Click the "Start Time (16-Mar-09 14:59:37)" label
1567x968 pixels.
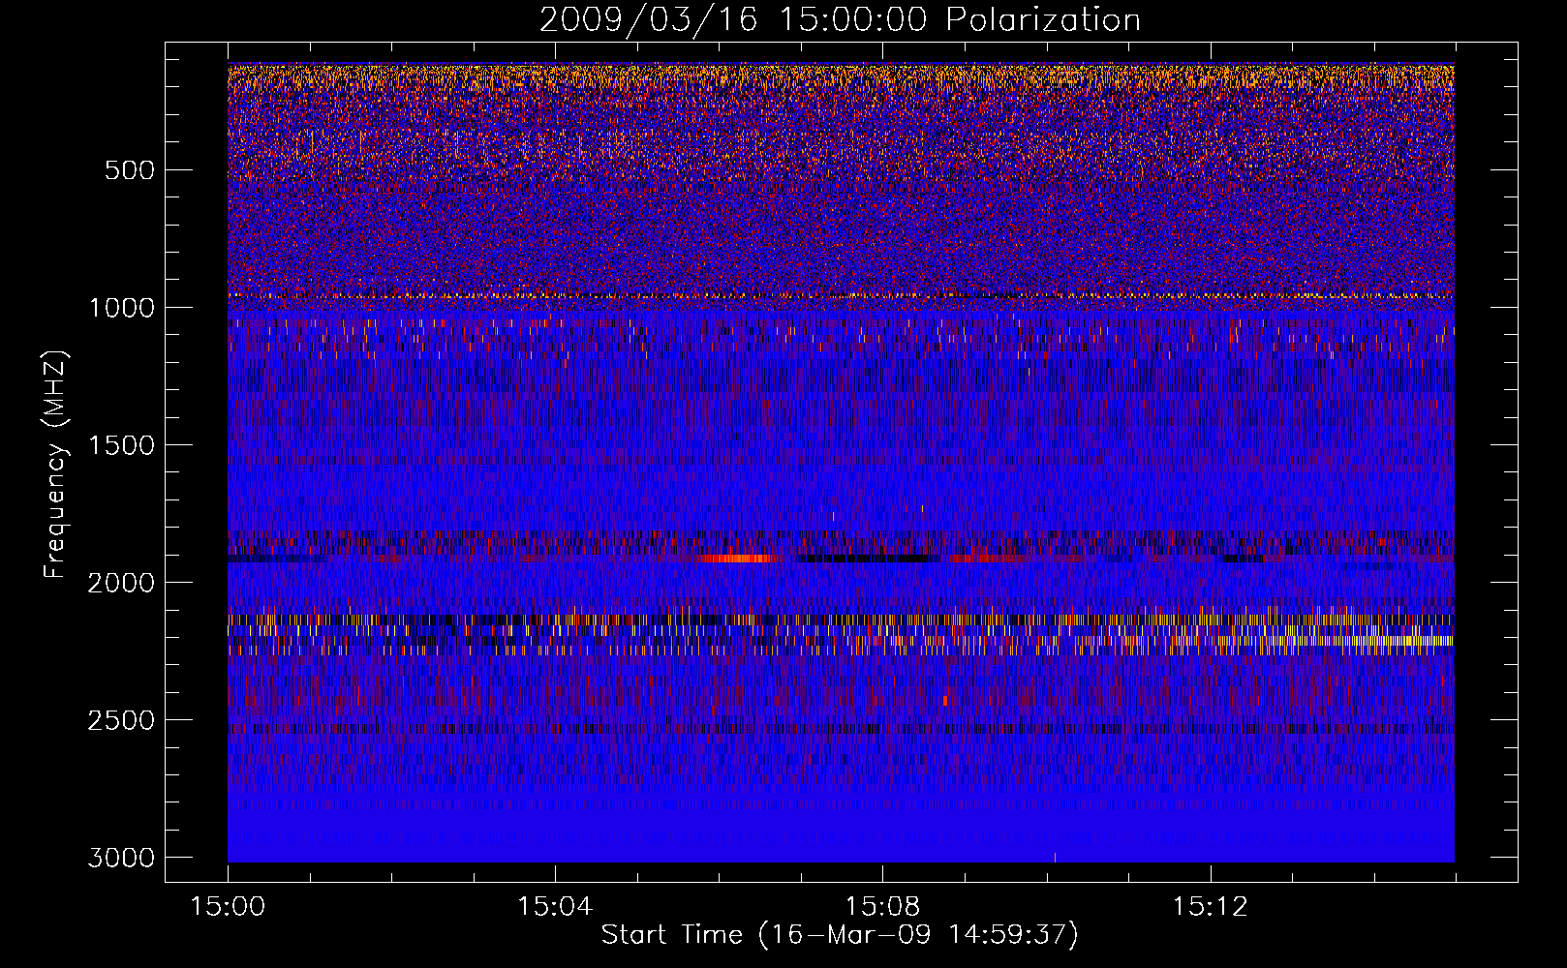[x=840, y=935]
